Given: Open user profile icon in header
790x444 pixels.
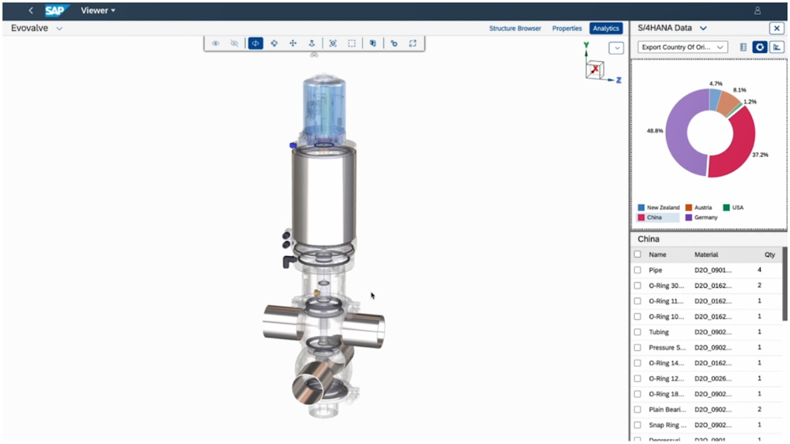Looking at the screenshot, I should click(x=757, y=10).
